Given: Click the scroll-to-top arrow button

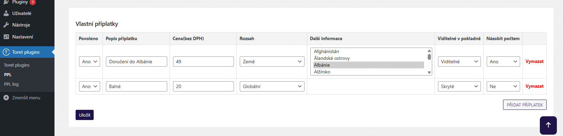Looking at the screenshot, I should point(548,125).
